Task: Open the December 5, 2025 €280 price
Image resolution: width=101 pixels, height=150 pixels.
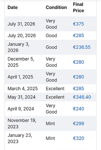Action: (79, 62)
